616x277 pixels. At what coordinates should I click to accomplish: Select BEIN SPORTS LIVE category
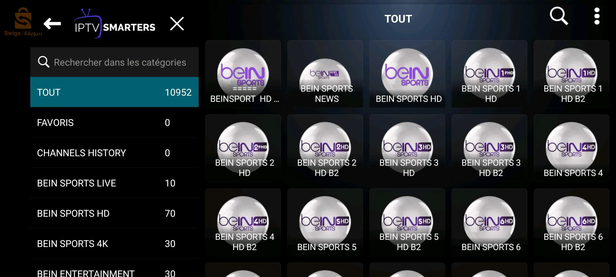[x=114, y=183]
